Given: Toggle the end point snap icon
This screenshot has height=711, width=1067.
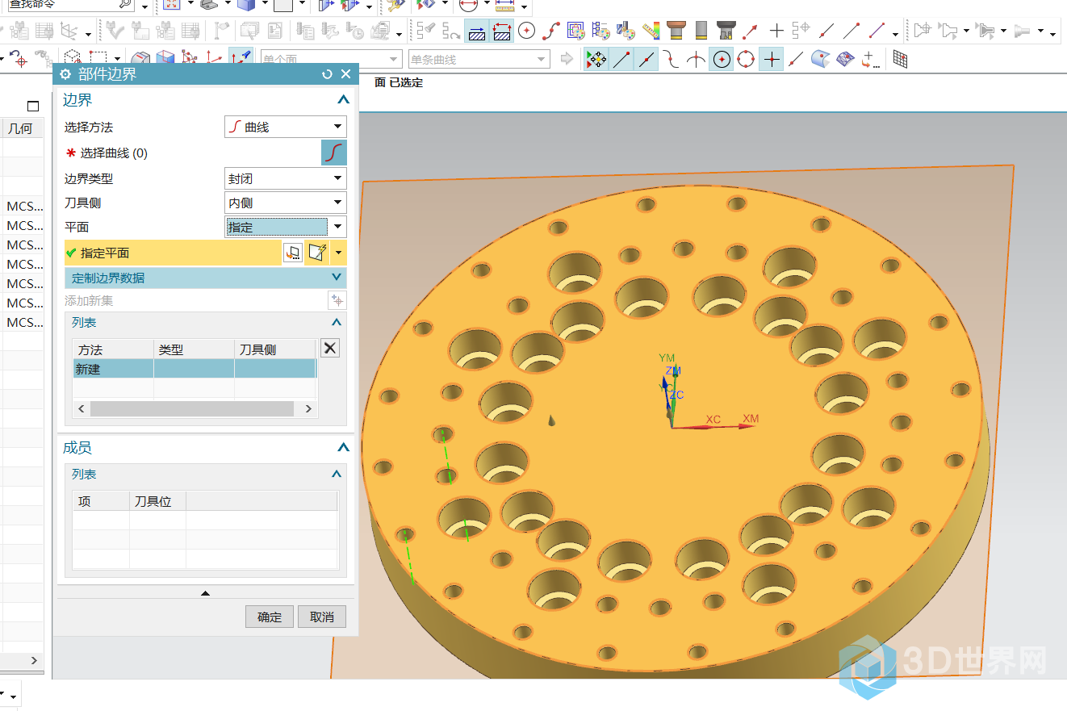Looking at the screenshot, I should 621,59.
